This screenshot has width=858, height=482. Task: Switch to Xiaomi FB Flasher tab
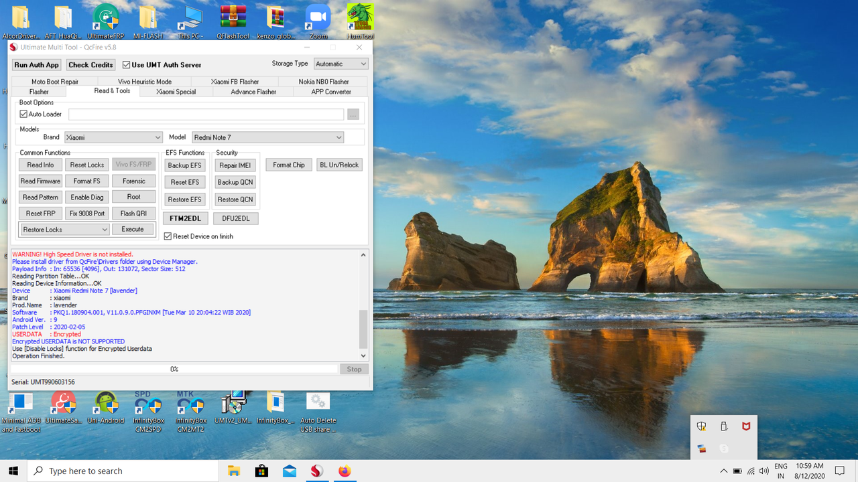coord(235,82)
